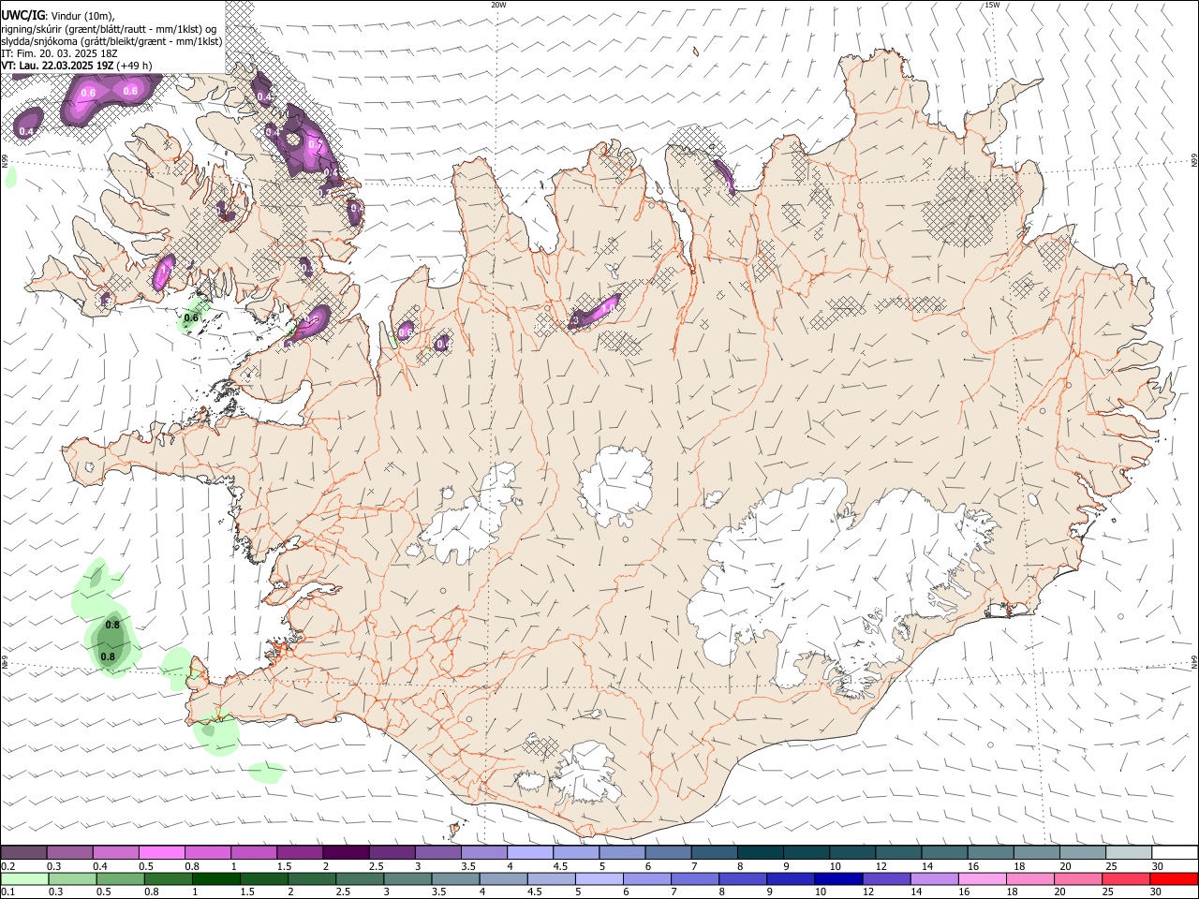Click the 0.6 value on the green rain patch

[191, 318]
